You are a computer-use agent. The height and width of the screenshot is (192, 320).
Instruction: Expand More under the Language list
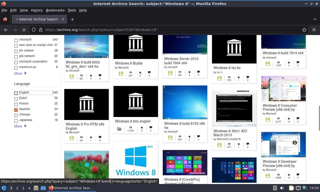[20, 126]
